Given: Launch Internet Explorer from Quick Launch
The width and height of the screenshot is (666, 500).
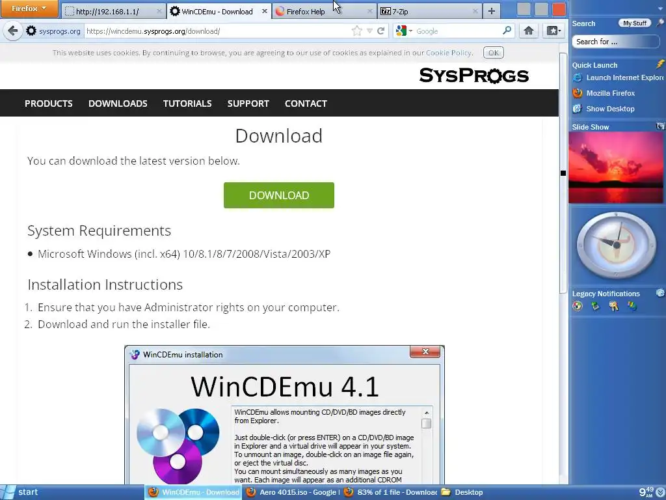Looking at the screenshot, I should (618, 77).
